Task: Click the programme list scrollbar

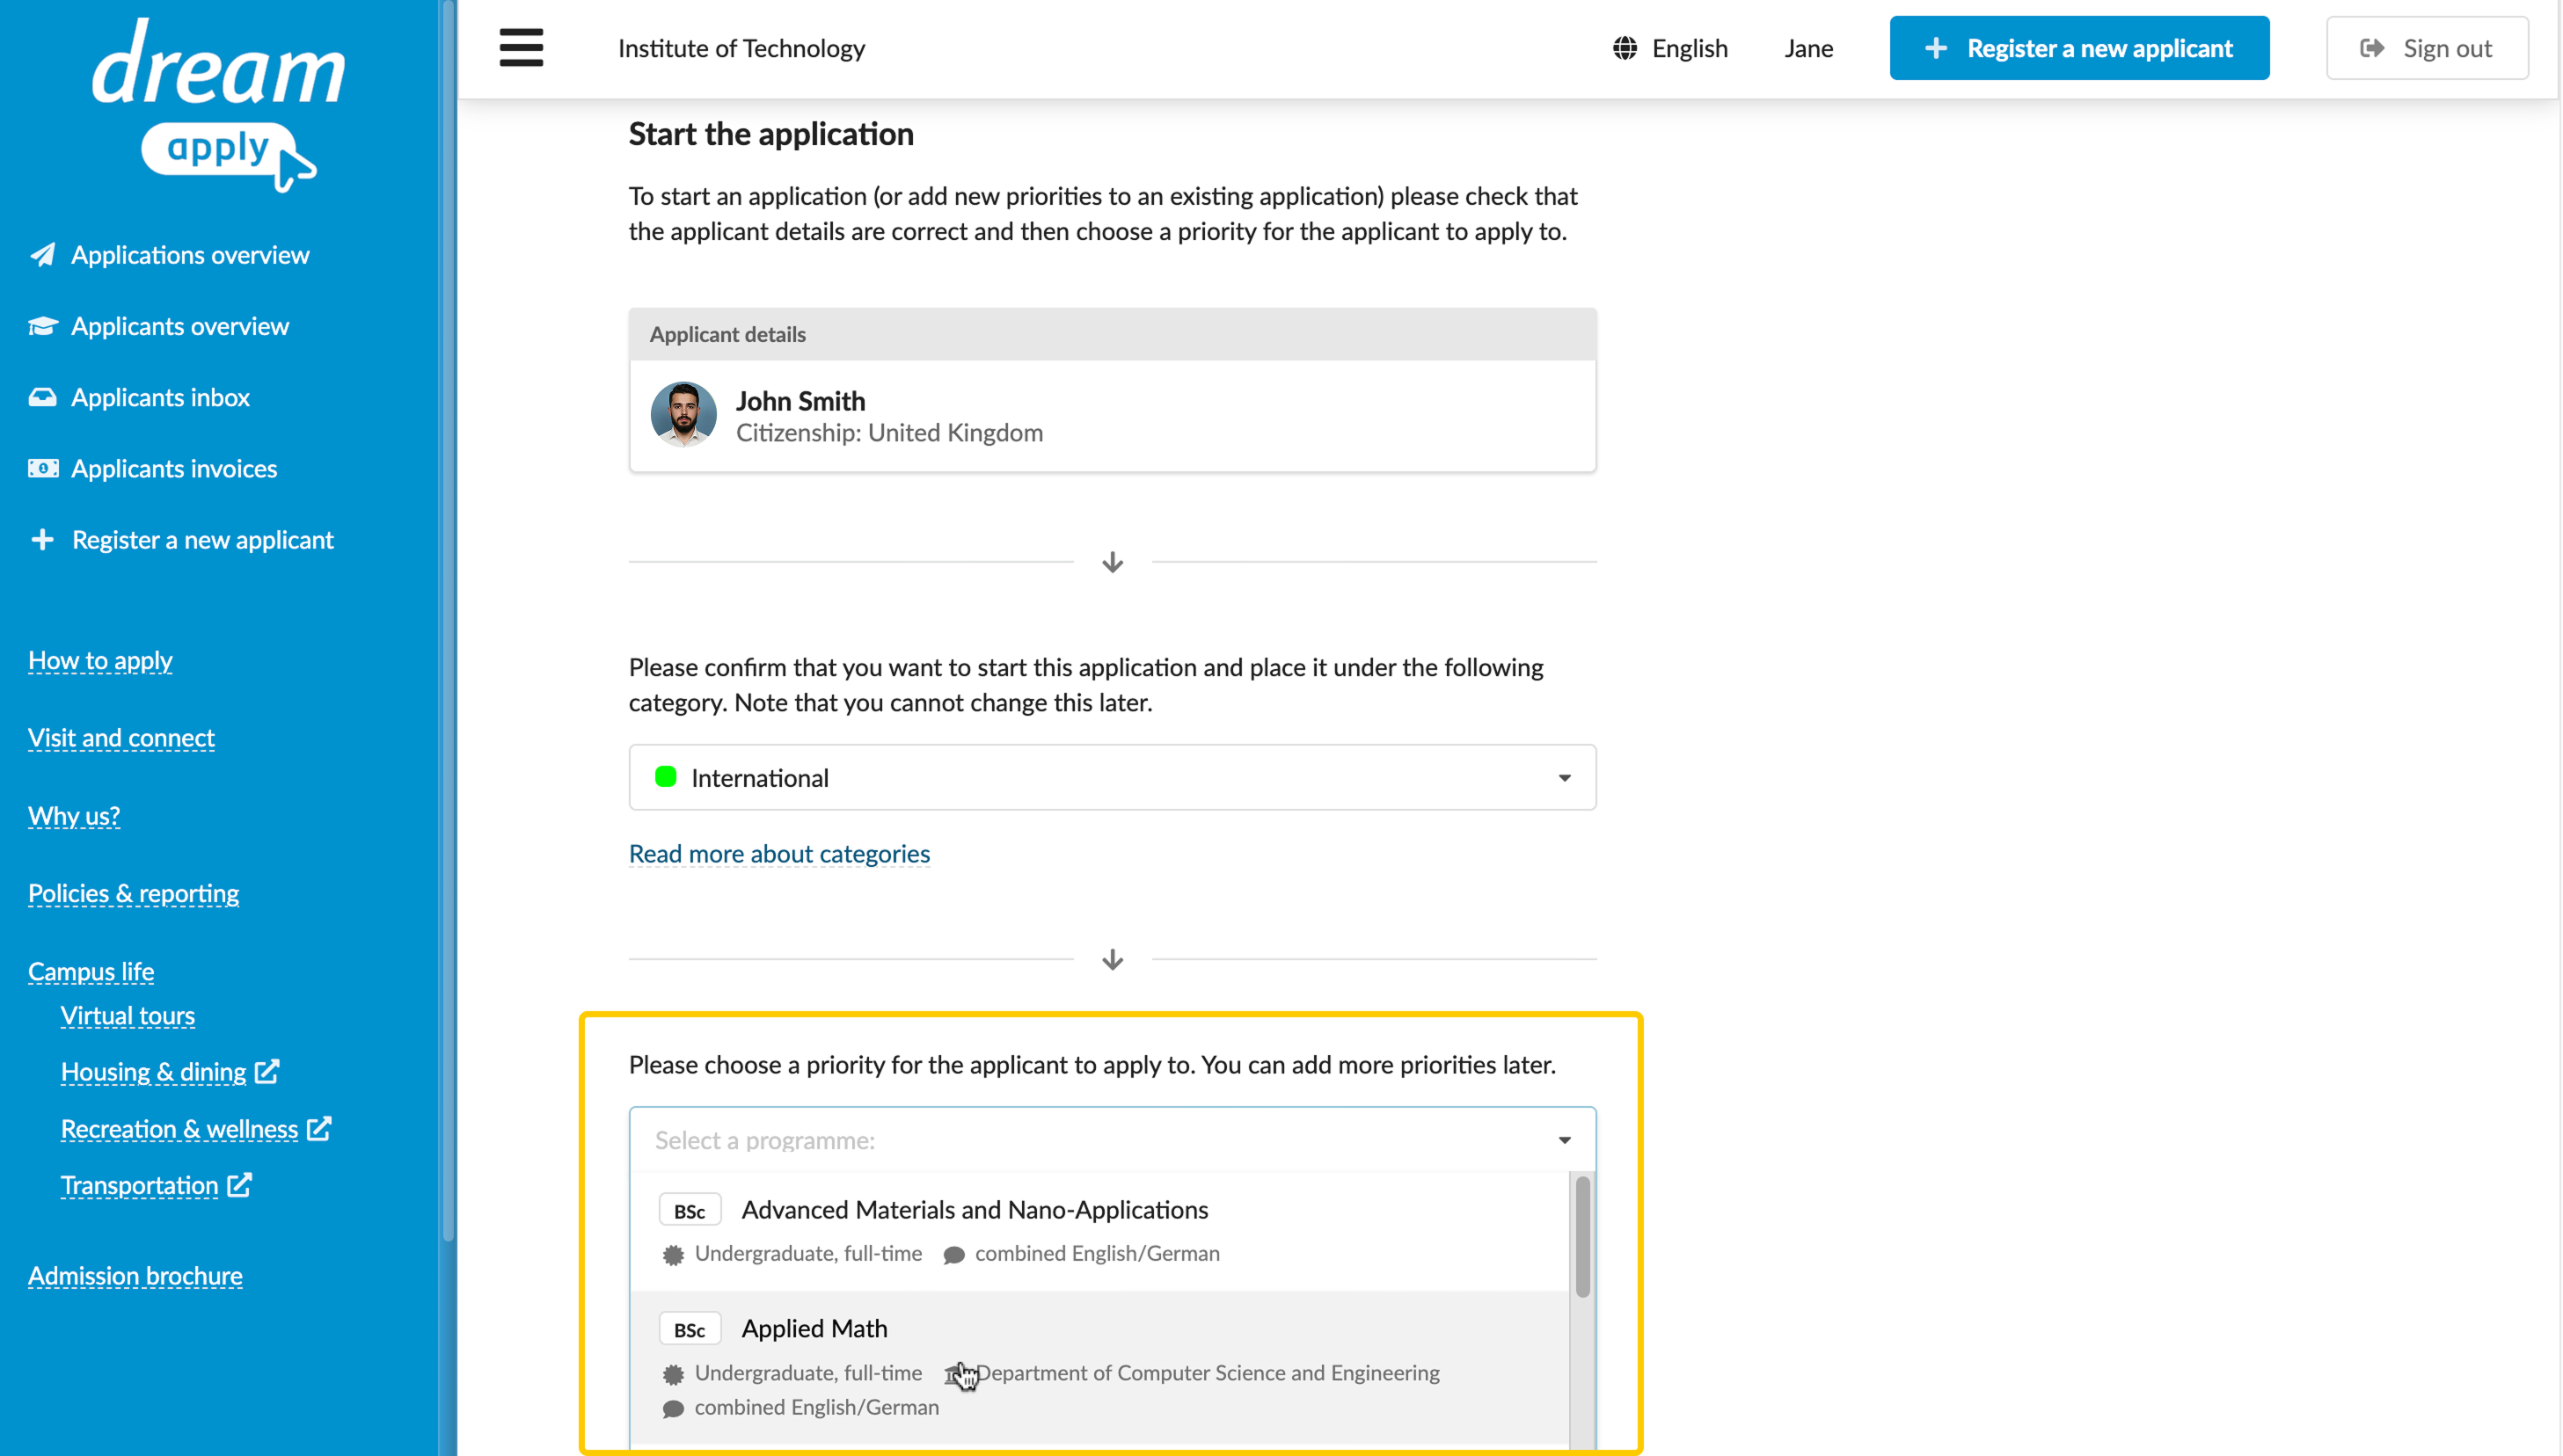Action: [1582, 1236]
